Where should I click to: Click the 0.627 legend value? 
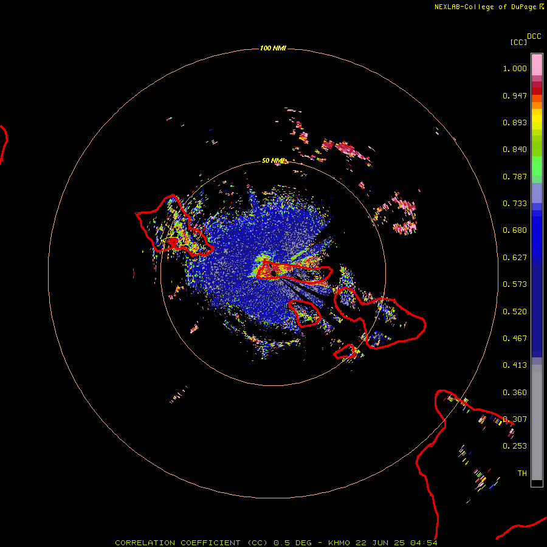click(x=515, y=258)
